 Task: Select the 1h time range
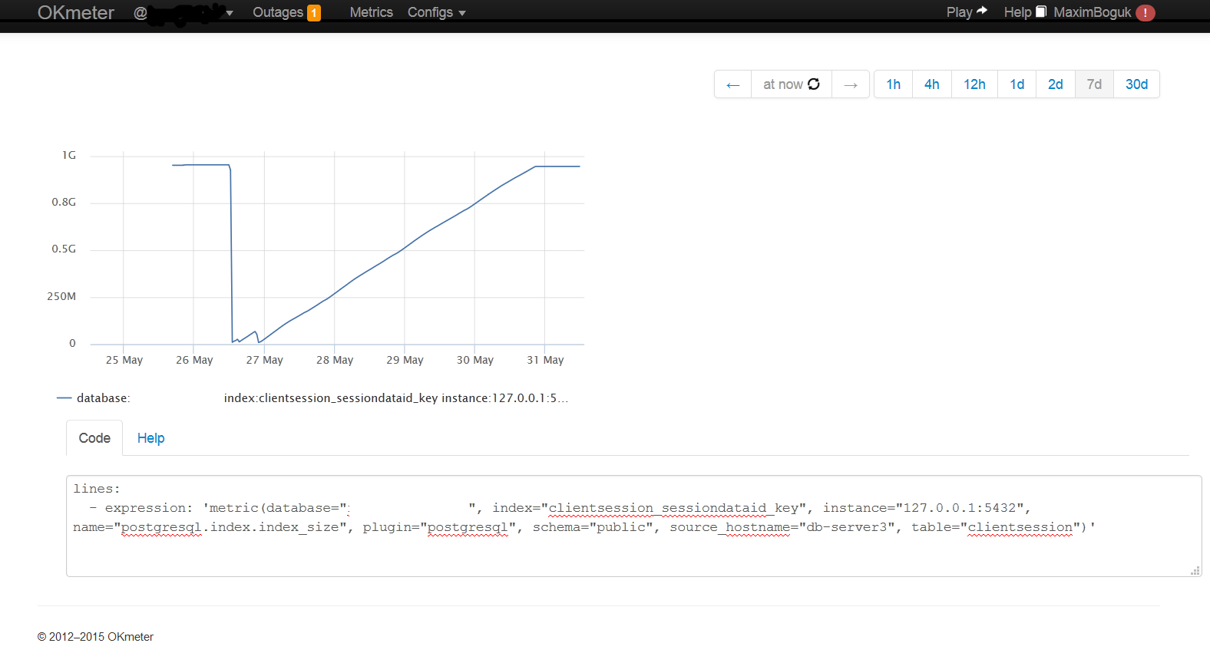click(x=893, y=84)
